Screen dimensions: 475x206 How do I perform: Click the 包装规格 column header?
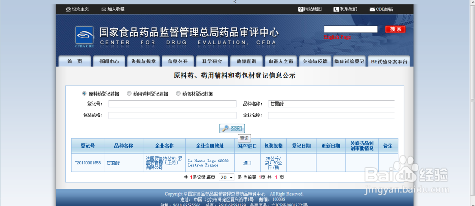273,146
